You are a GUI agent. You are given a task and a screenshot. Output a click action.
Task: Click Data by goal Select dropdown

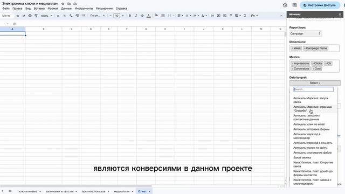point(315,83)
